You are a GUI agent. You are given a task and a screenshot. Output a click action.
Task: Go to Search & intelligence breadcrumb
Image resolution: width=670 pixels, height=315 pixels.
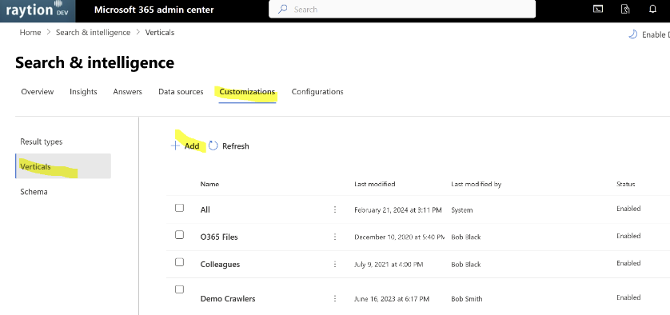click(94, 33)
